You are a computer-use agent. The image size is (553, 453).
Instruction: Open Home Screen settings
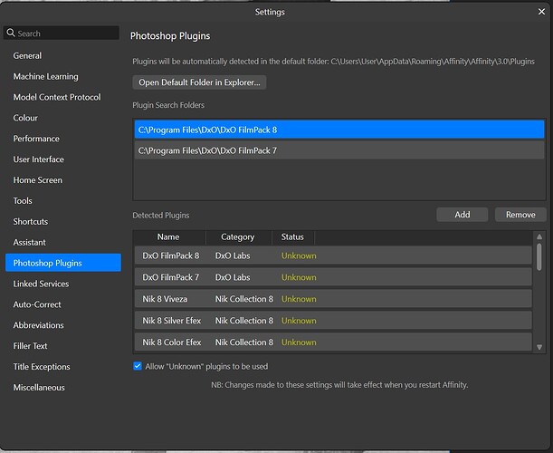(37, 180)
